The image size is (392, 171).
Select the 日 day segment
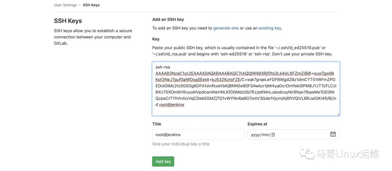click(x=273, y=134)
